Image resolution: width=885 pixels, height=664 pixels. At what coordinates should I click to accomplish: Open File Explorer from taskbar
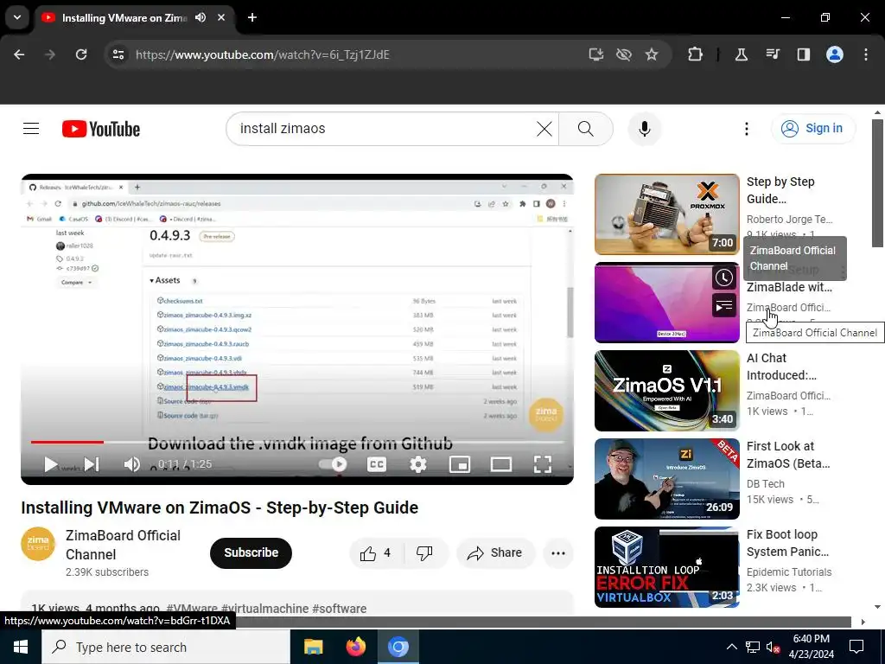313,647
